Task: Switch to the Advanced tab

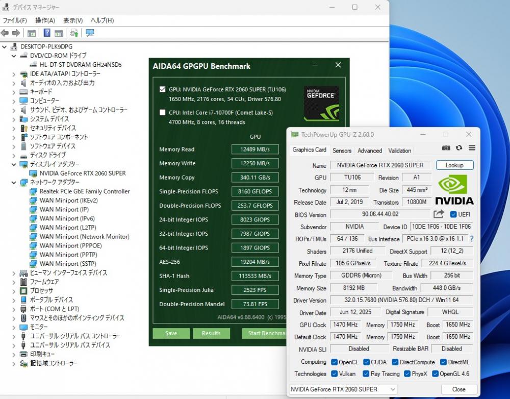Action: pyautogui.click(x=370, y=151)
